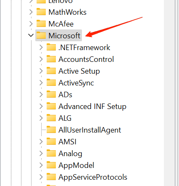Expand the AccountsControl key chevron
The image size is (179, 186).
41,59
